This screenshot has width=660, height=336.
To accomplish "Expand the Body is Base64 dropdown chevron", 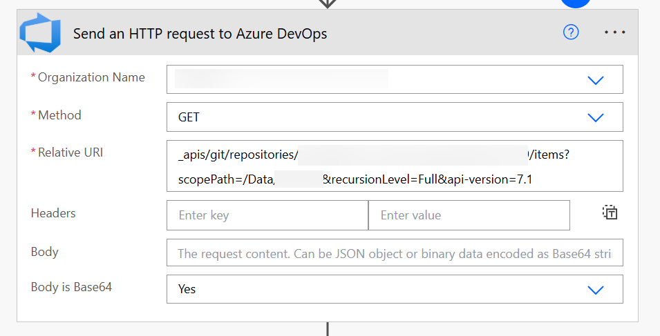I will [x=596, y=290].
